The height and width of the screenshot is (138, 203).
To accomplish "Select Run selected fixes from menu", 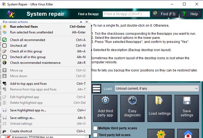I will (x=24, y=27).
